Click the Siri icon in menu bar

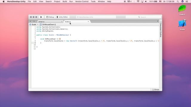(x=182, y=1)
